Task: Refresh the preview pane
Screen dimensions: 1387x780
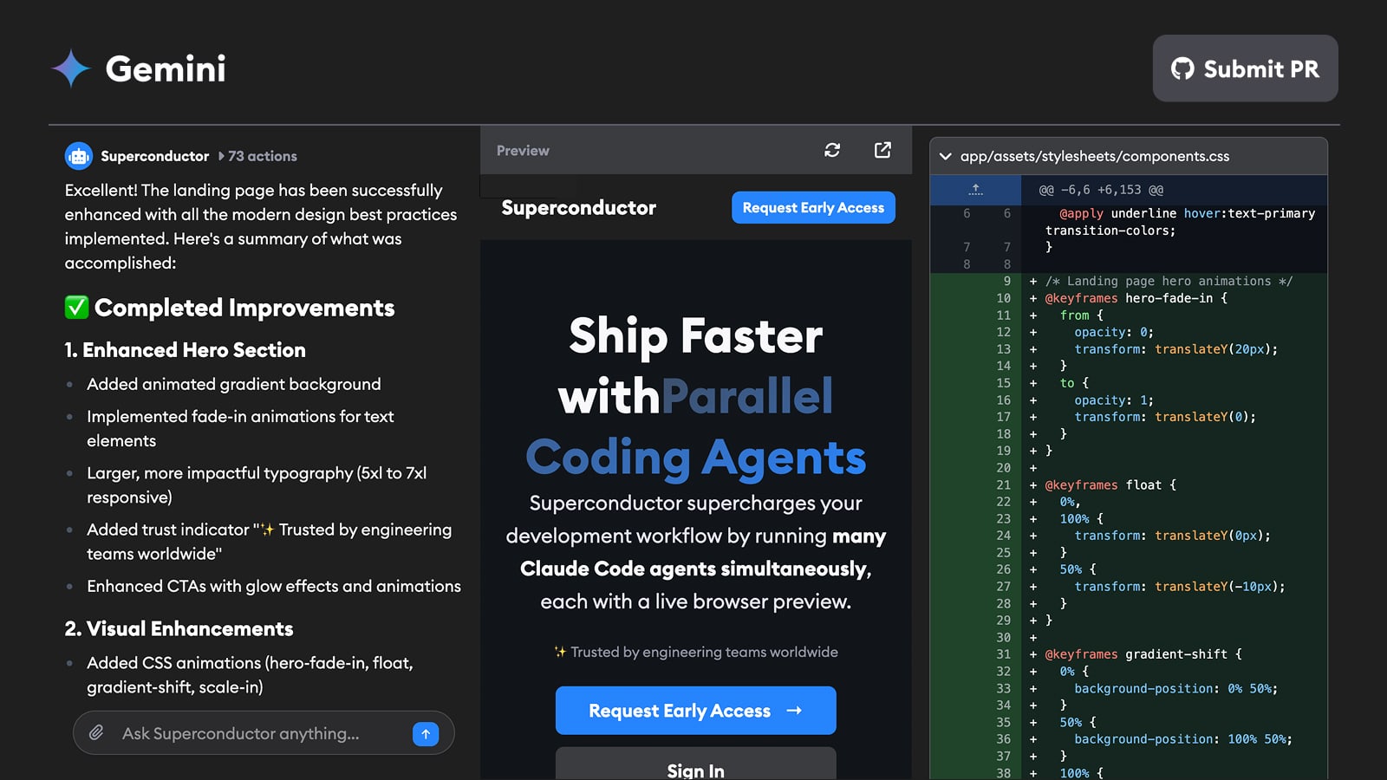Action: point(832,150)
